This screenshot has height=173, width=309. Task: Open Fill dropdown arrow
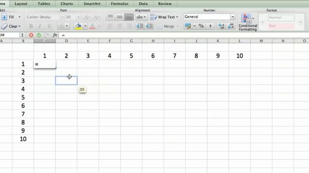pyautogui.click(x=19, y=17)
